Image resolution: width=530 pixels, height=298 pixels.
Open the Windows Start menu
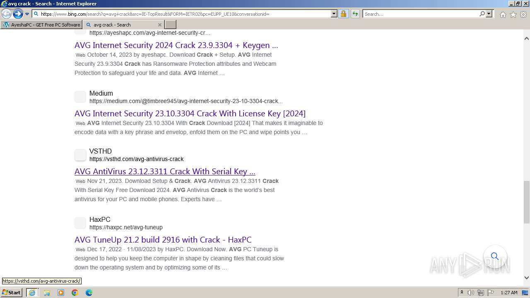tap(12, 292)
